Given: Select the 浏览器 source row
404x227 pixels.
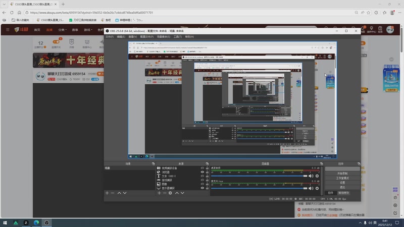Looking at the screenshot, I should coord(182,172).
